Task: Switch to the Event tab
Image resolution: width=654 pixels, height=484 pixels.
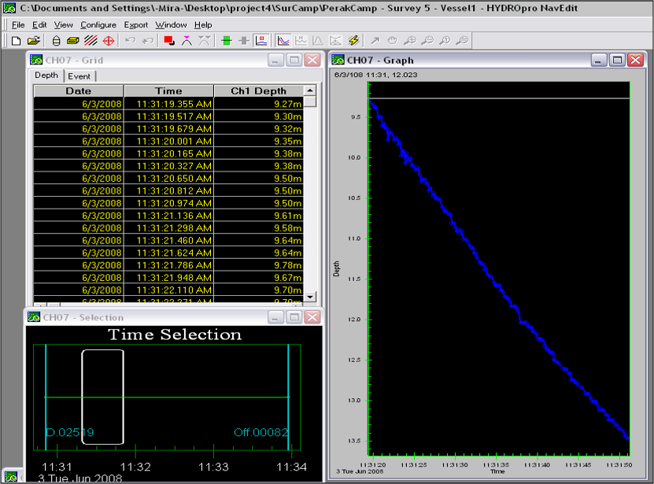Action: click(79, 76)
